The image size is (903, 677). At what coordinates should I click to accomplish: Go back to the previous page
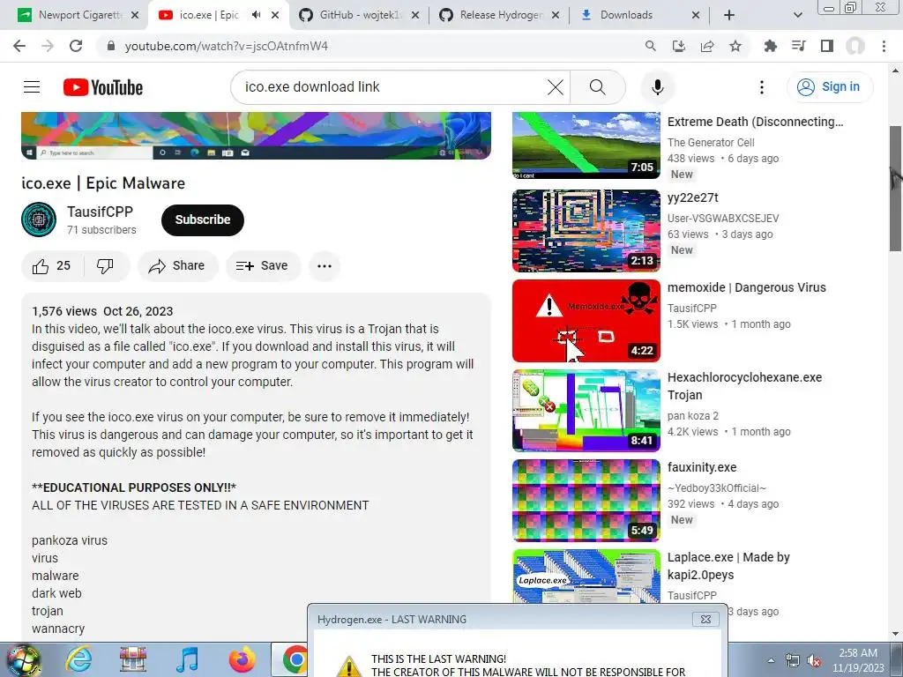19,46
